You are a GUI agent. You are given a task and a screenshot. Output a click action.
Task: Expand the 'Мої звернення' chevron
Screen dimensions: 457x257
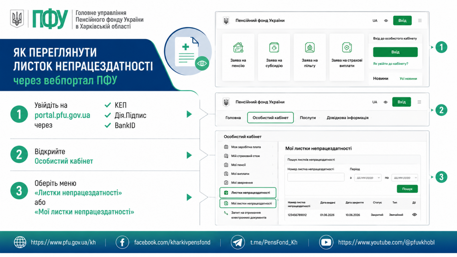click(x=273, y=183)
